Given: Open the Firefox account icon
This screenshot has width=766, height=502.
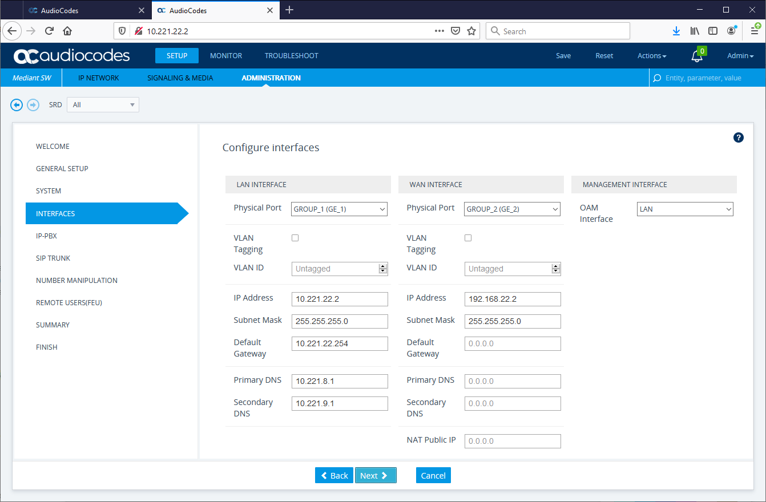Looking at the screenshot, I should click(x=731, y=31).
